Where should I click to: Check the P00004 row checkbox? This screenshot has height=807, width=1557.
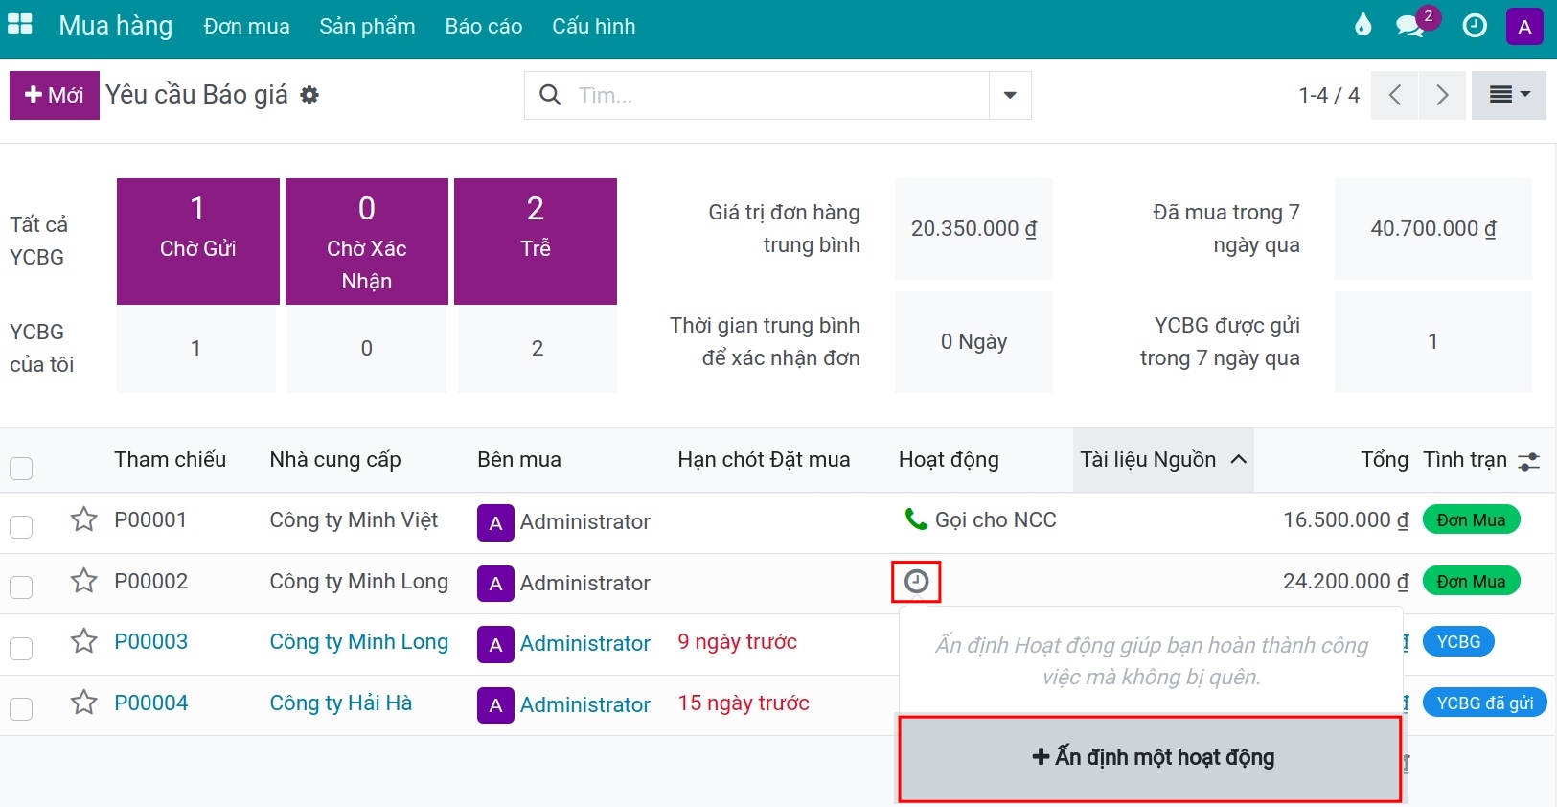pyautogui.click(x=21, y=708)
